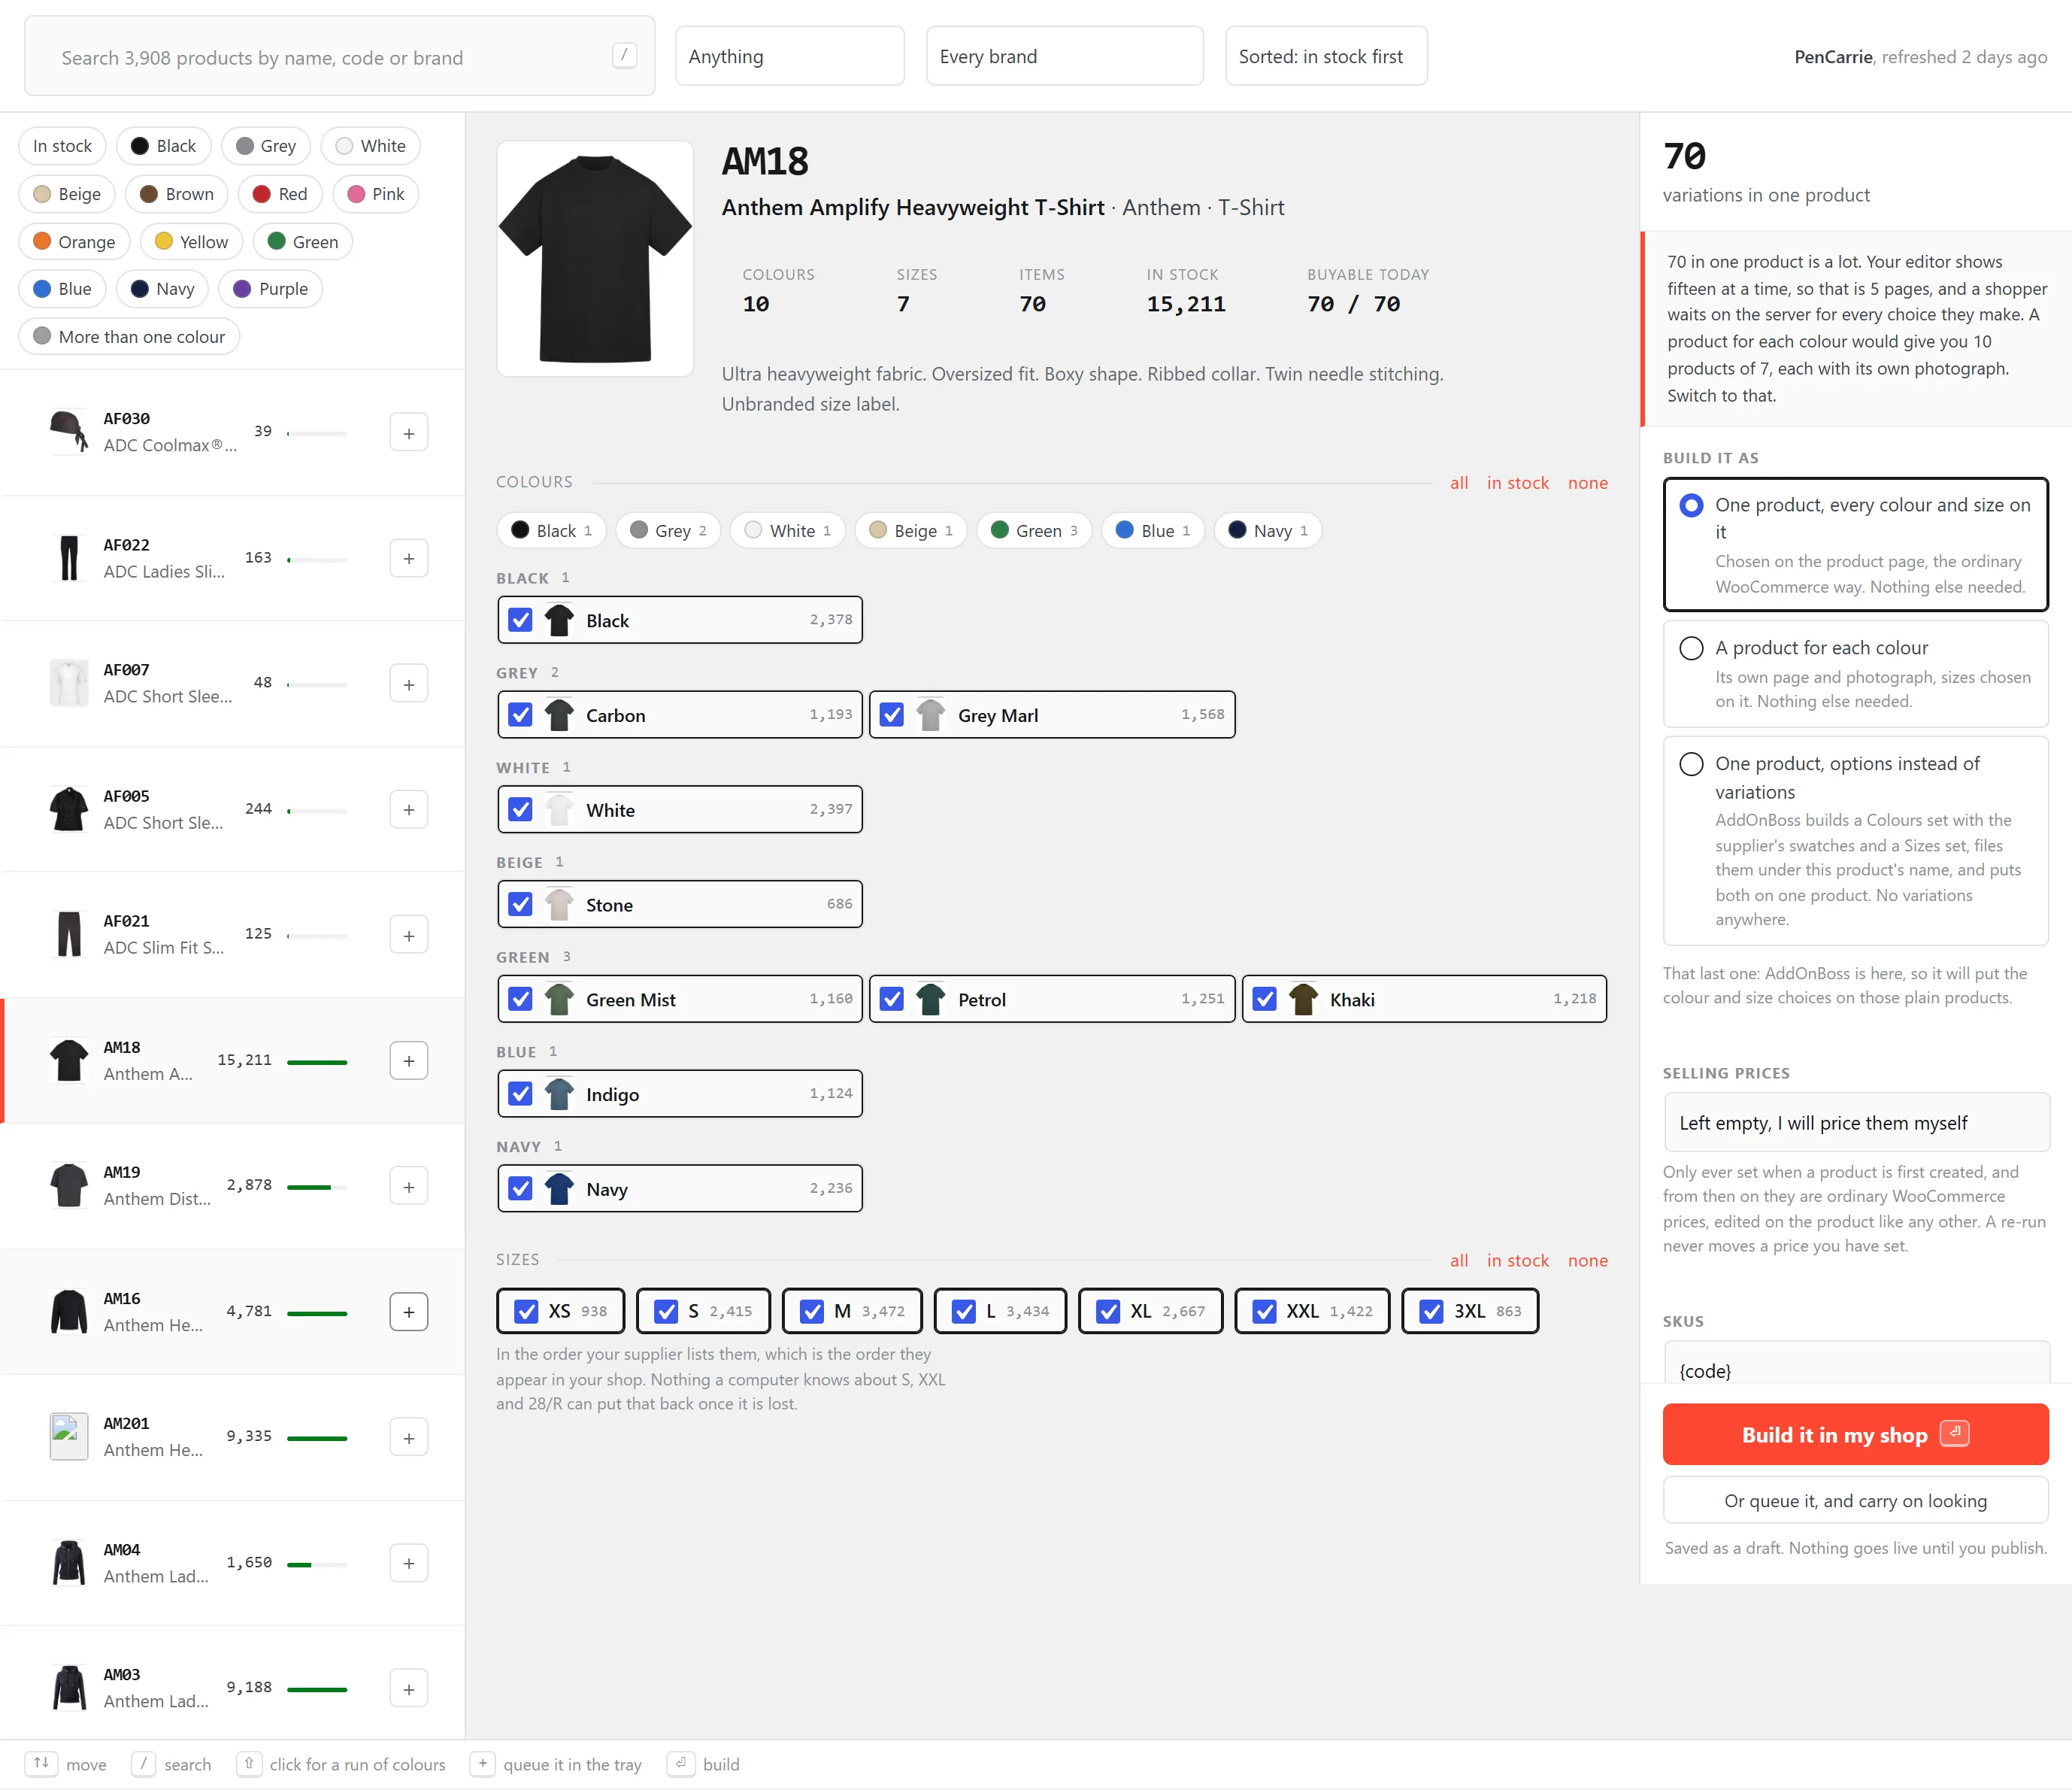
Task: Click the up-down arrows move hint icon
Action: (41, 1763)
